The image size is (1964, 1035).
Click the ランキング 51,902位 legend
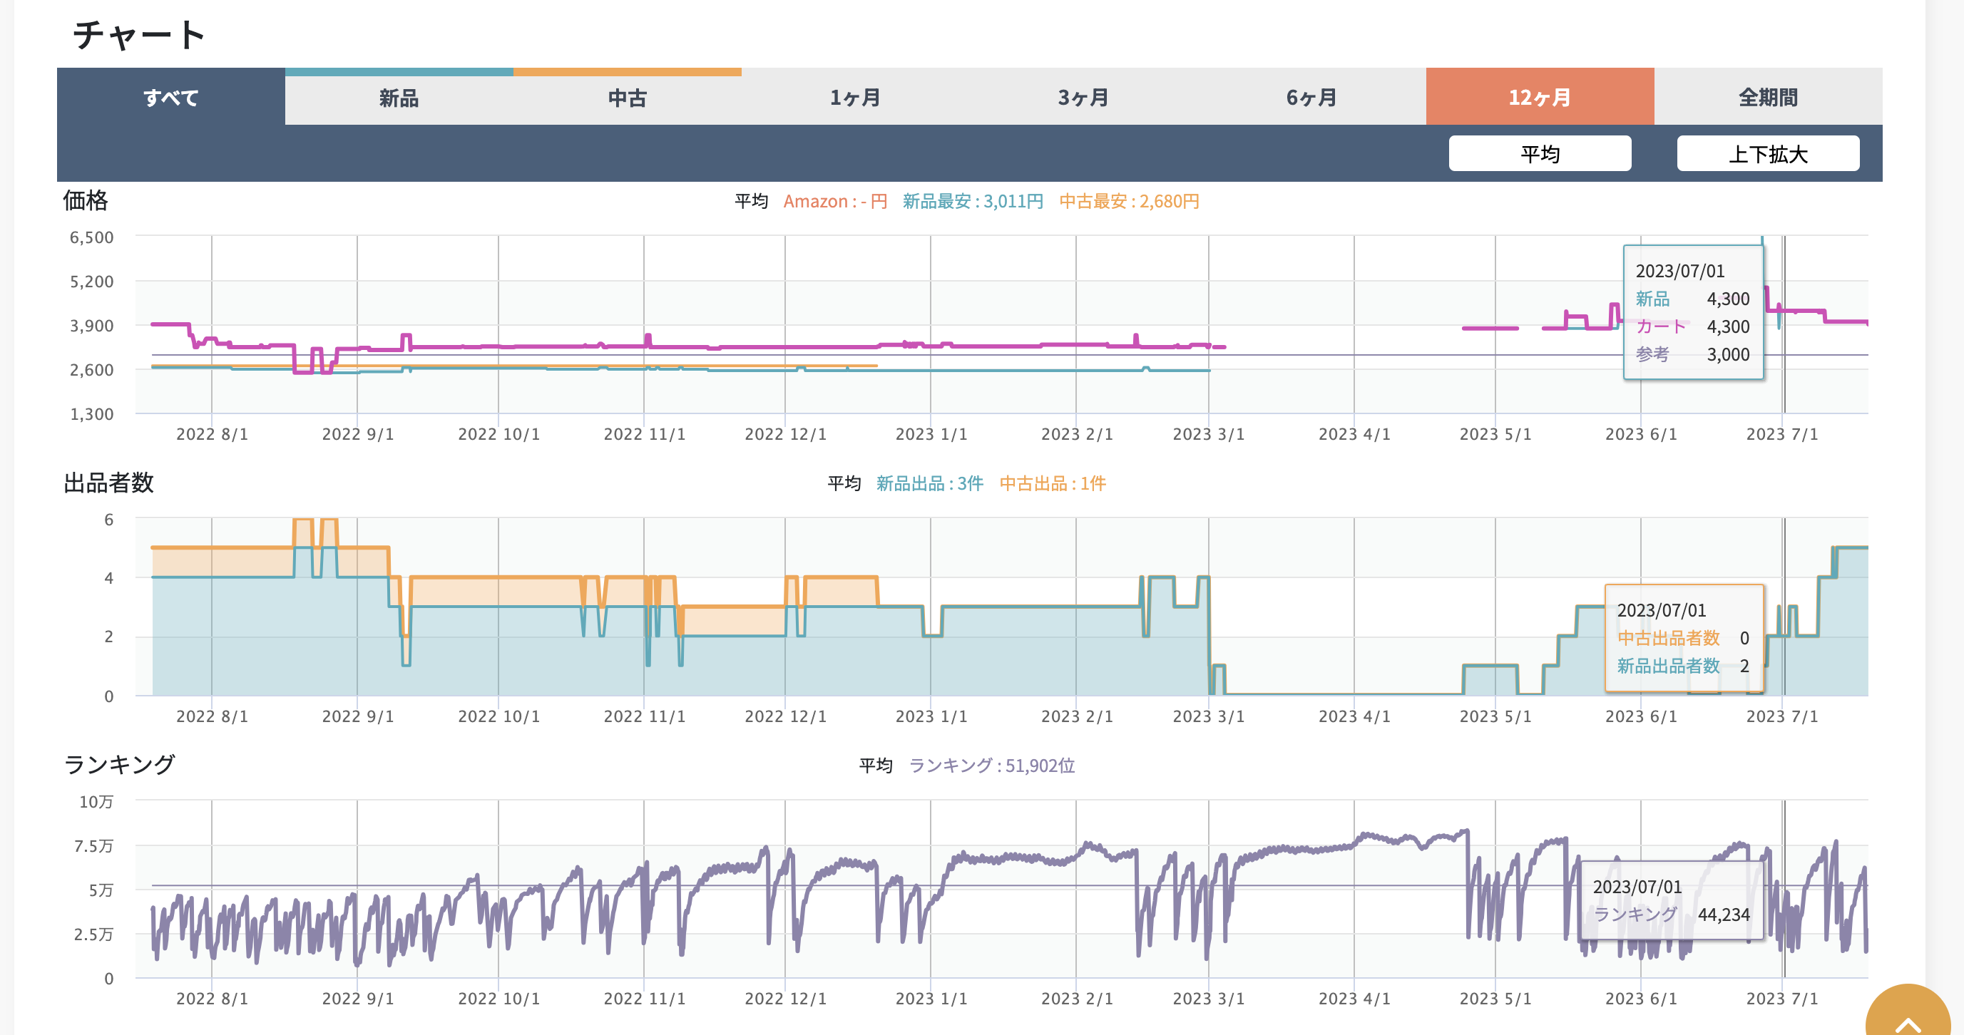click(992, 765)
